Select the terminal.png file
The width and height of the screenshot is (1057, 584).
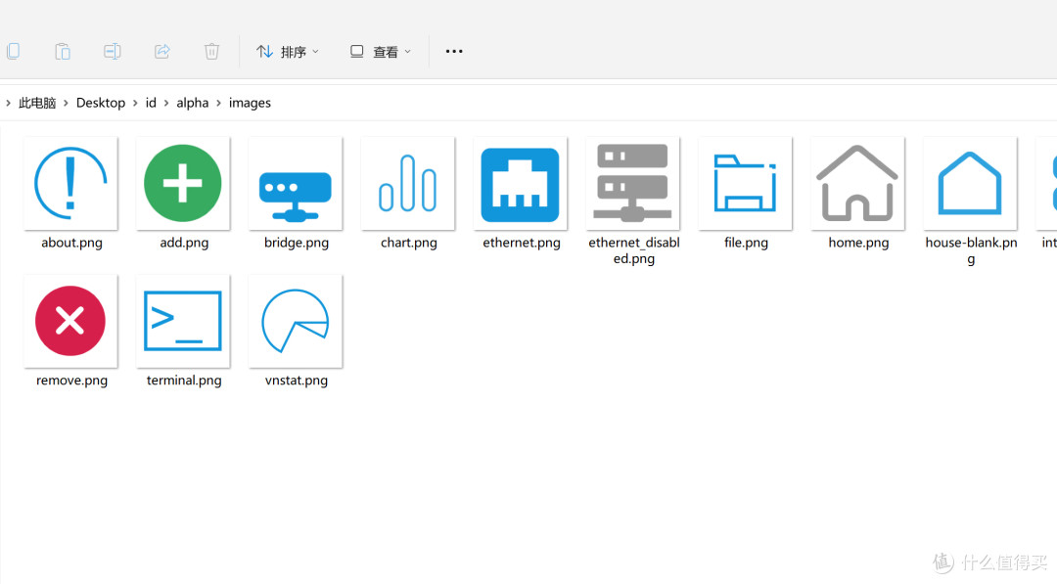click(183, 321)
